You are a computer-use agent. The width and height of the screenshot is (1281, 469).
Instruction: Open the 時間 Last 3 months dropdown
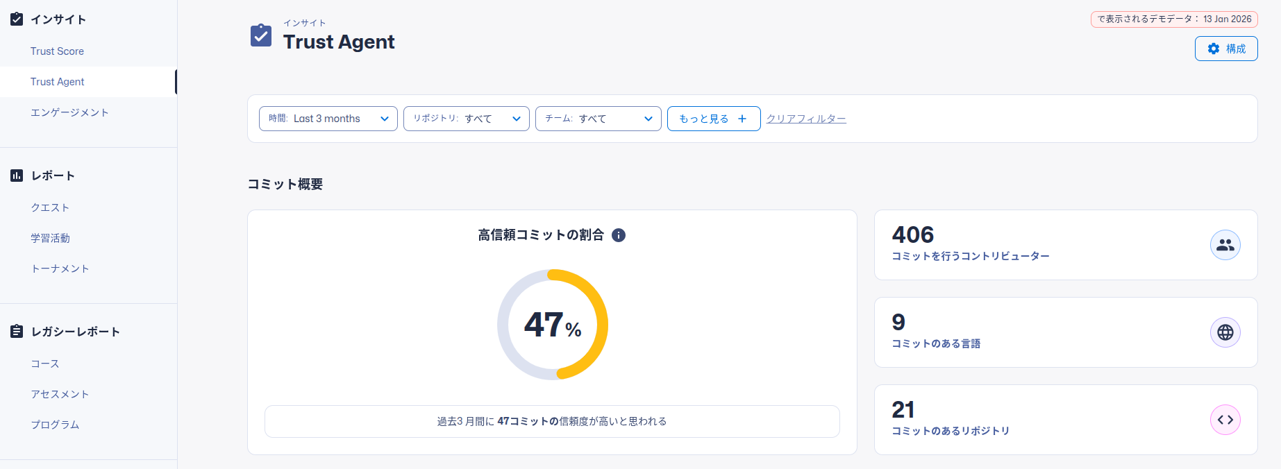[328, 119]
